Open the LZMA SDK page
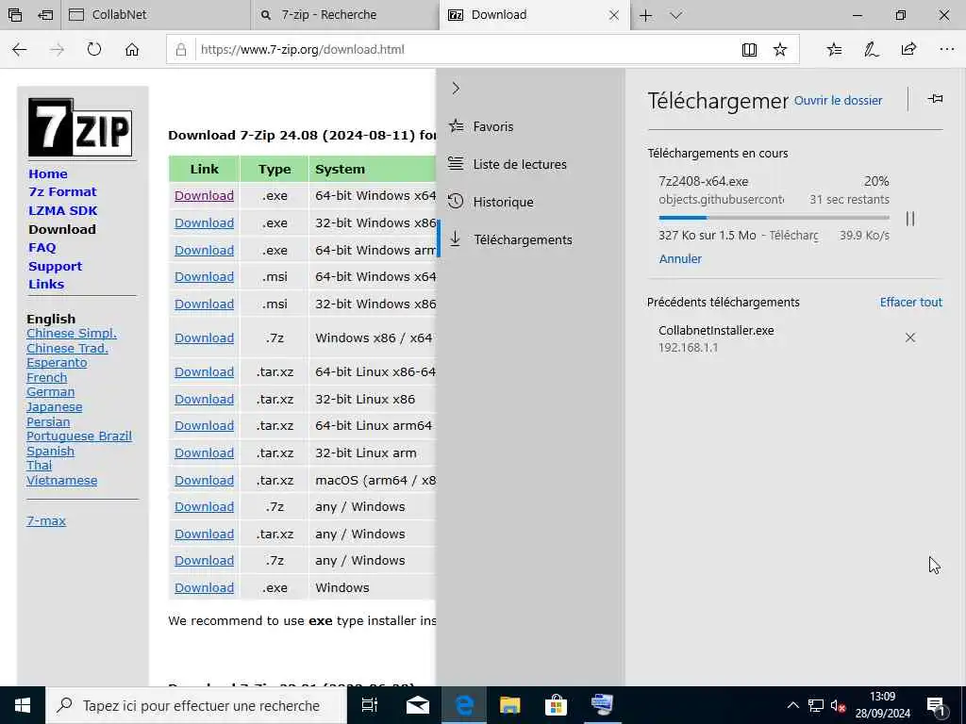The height and width of the screenshot is (724, 966). click(63, 210)
